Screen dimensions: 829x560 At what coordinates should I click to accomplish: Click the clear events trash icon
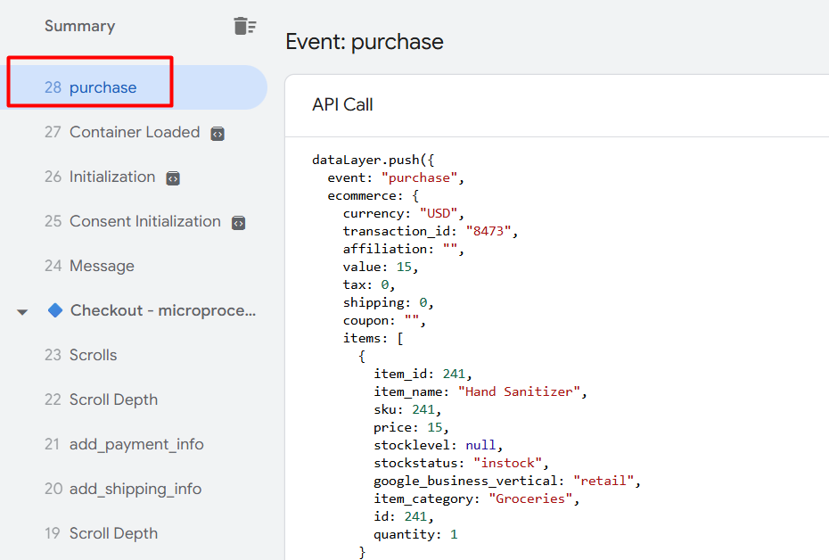(244, 26)
